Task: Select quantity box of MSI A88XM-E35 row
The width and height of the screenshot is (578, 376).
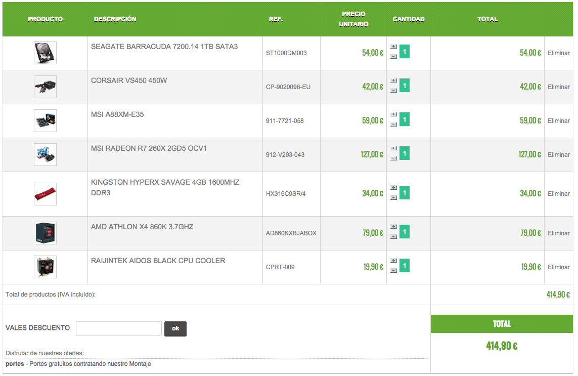Action: pos(405,119)
